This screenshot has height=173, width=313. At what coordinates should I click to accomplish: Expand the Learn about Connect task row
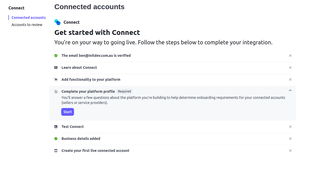[x=79, y=68]
